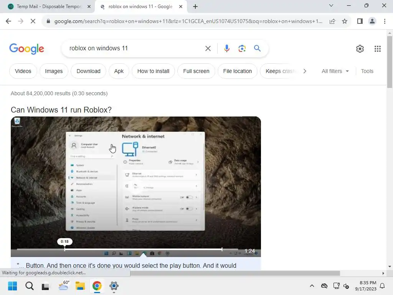The height and width of the screenshot is (295, 393).
Task: Show hidden system tray icons
Action: 312,286
